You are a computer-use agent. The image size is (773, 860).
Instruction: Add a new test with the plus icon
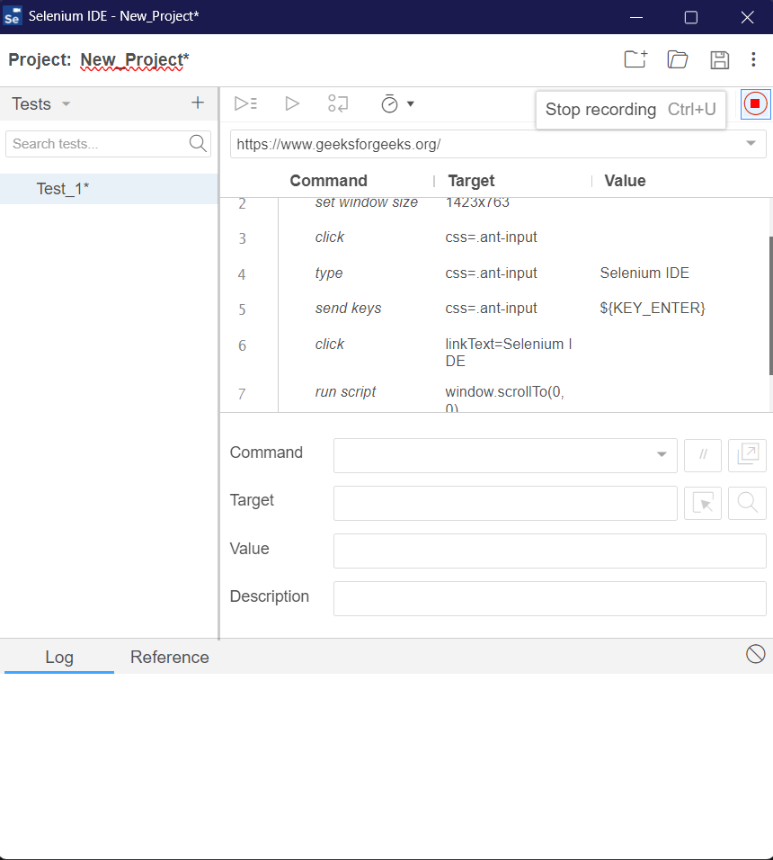click(x=197, y=103)
